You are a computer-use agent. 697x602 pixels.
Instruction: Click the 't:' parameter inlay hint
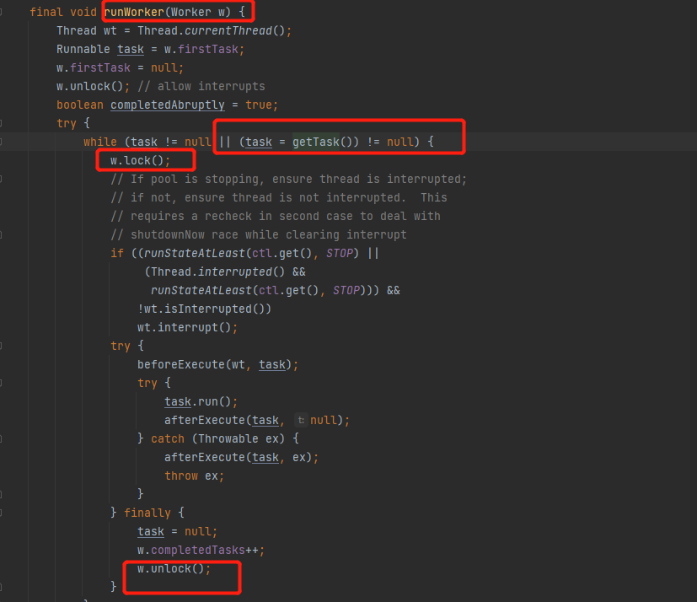[301, 420]
